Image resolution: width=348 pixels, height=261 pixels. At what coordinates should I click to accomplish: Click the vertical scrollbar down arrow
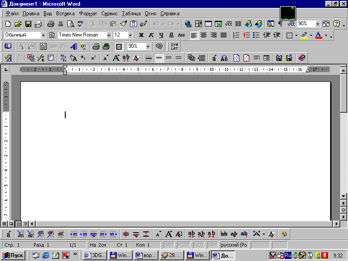click(x=343, y=196)
